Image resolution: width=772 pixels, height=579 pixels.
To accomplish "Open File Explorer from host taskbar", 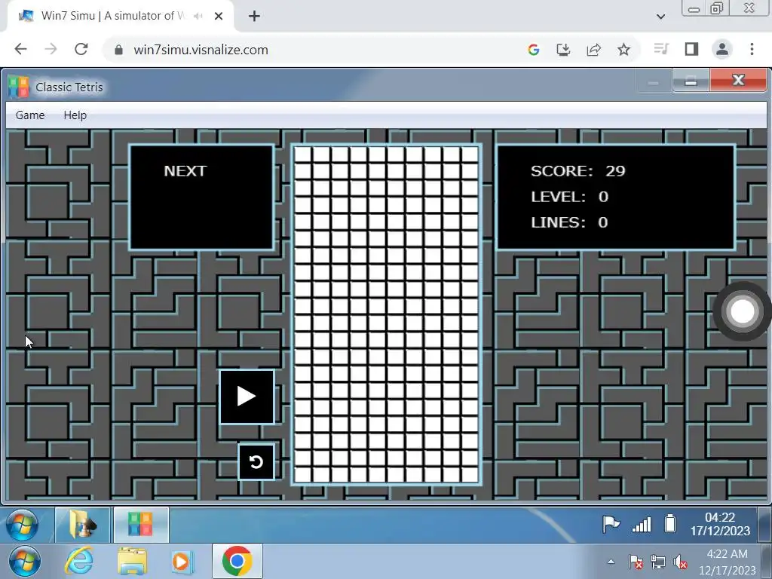I will (132, 561).
